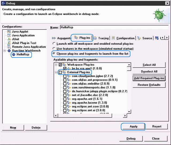
Task: Click the by.bs.rcp.app1 plug-in icon
Action: (x=69, y=68)
